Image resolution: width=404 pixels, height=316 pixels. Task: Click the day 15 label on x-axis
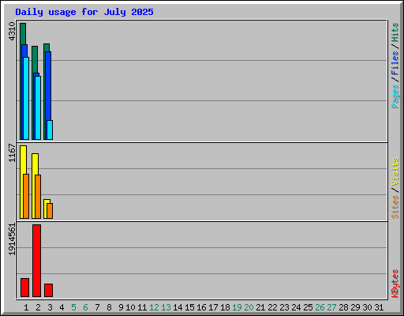click(189, 307)
